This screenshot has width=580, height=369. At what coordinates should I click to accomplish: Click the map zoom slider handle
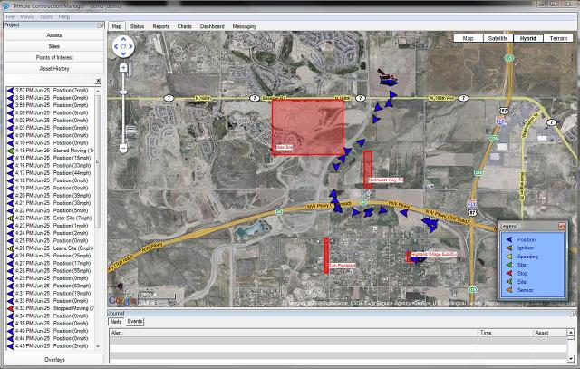(x=123, y=92)
